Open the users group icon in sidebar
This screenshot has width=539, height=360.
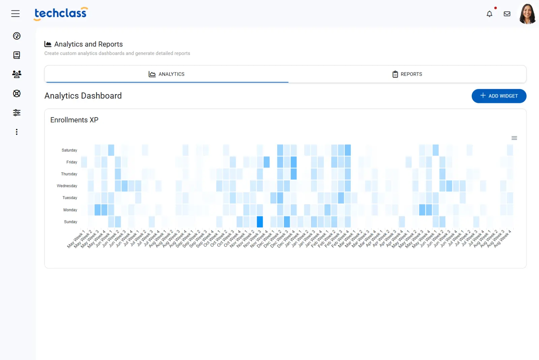[x=17, y=75]
